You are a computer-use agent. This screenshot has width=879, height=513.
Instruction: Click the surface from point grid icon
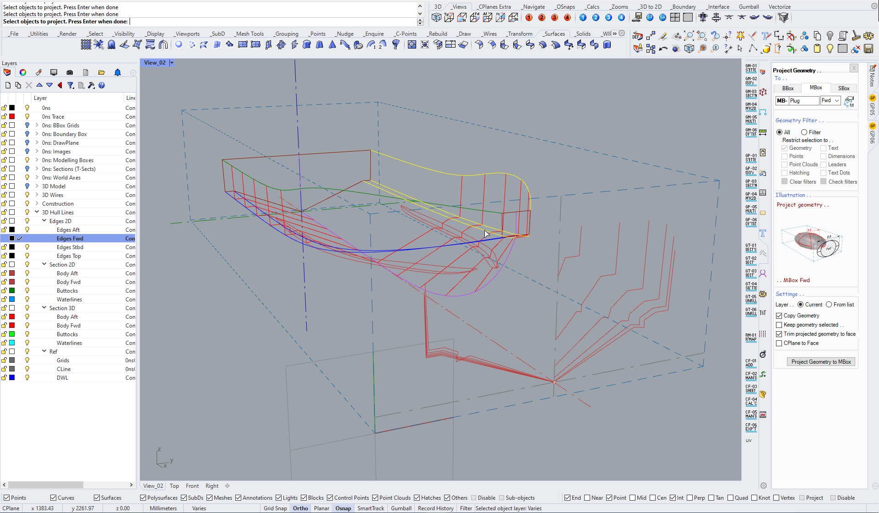86,44
